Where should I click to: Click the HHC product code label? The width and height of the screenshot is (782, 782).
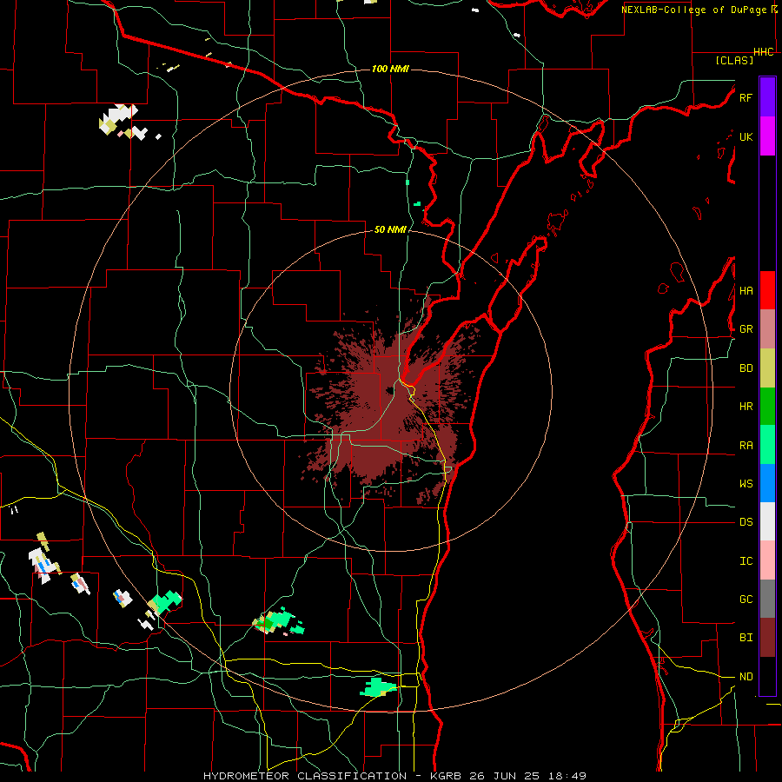coord(764,52)
